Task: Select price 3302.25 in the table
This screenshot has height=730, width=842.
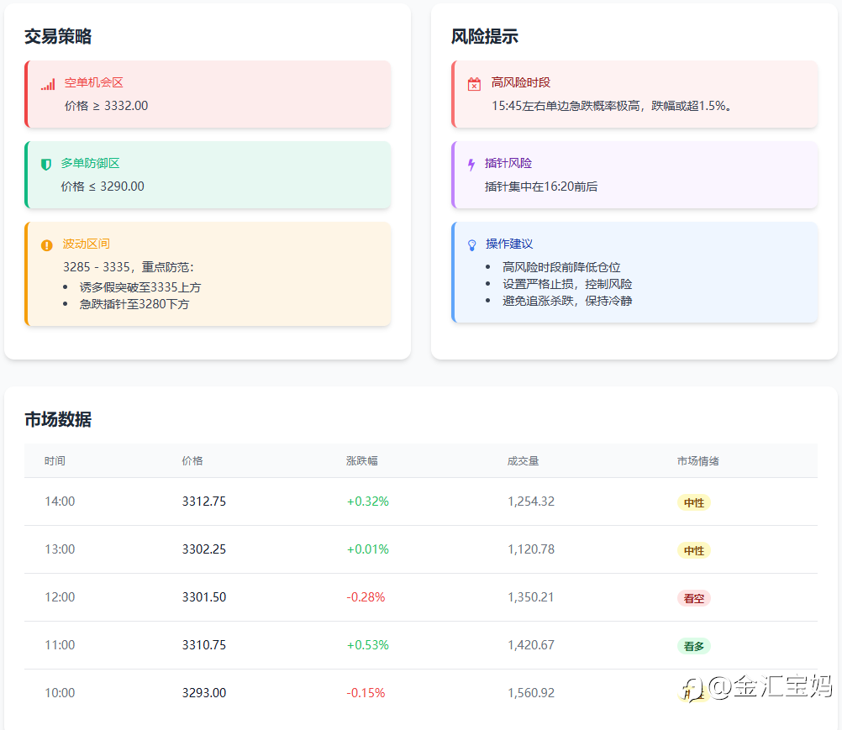Action: (204, 549)
